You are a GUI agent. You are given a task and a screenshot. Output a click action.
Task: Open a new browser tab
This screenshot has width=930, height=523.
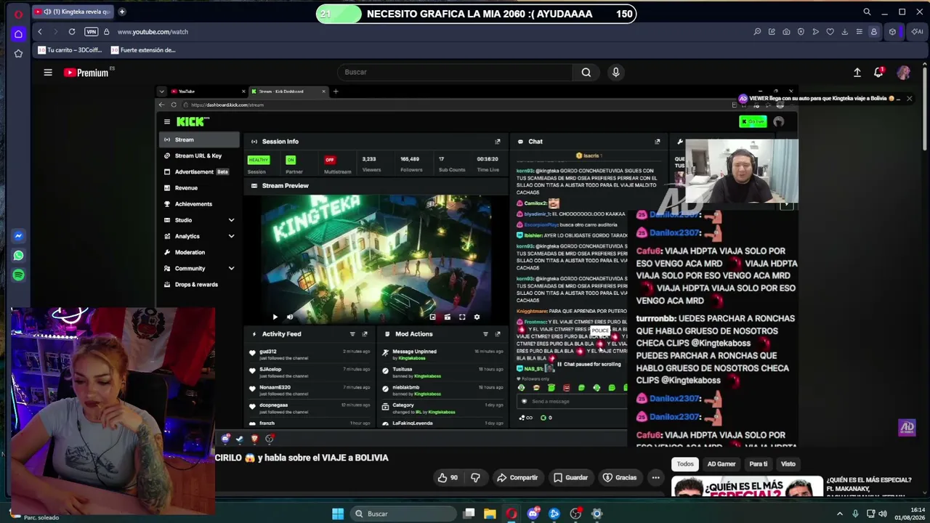click(122, 12)
